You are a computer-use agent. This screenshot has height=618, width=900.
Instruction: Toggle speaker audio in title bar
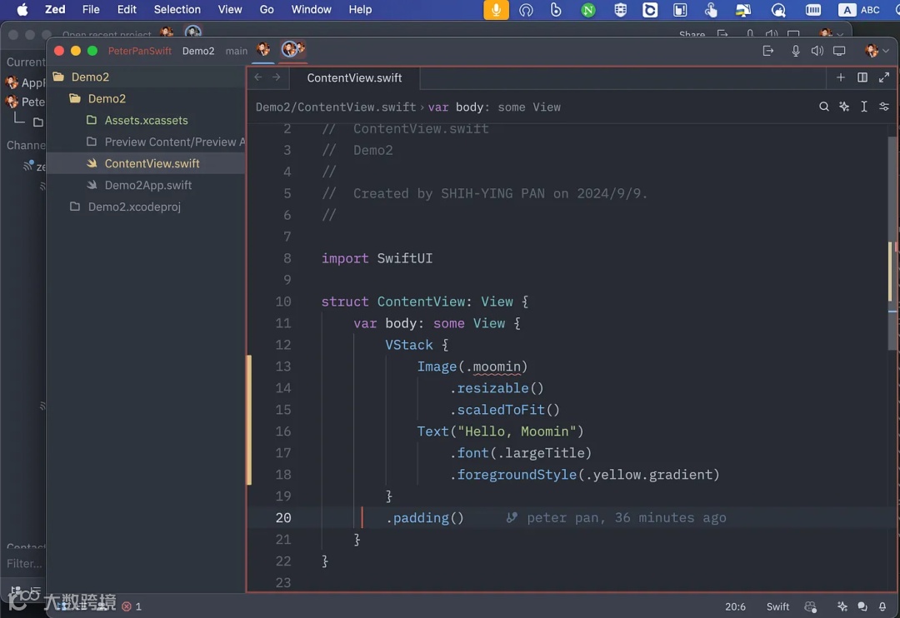(817, 51)
